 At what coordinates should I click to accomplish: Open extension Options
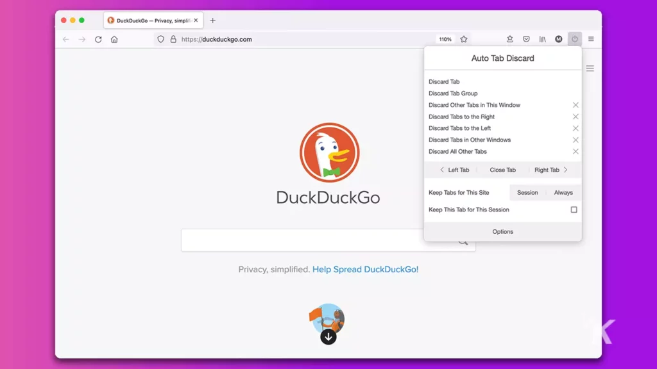pos(503,231)
